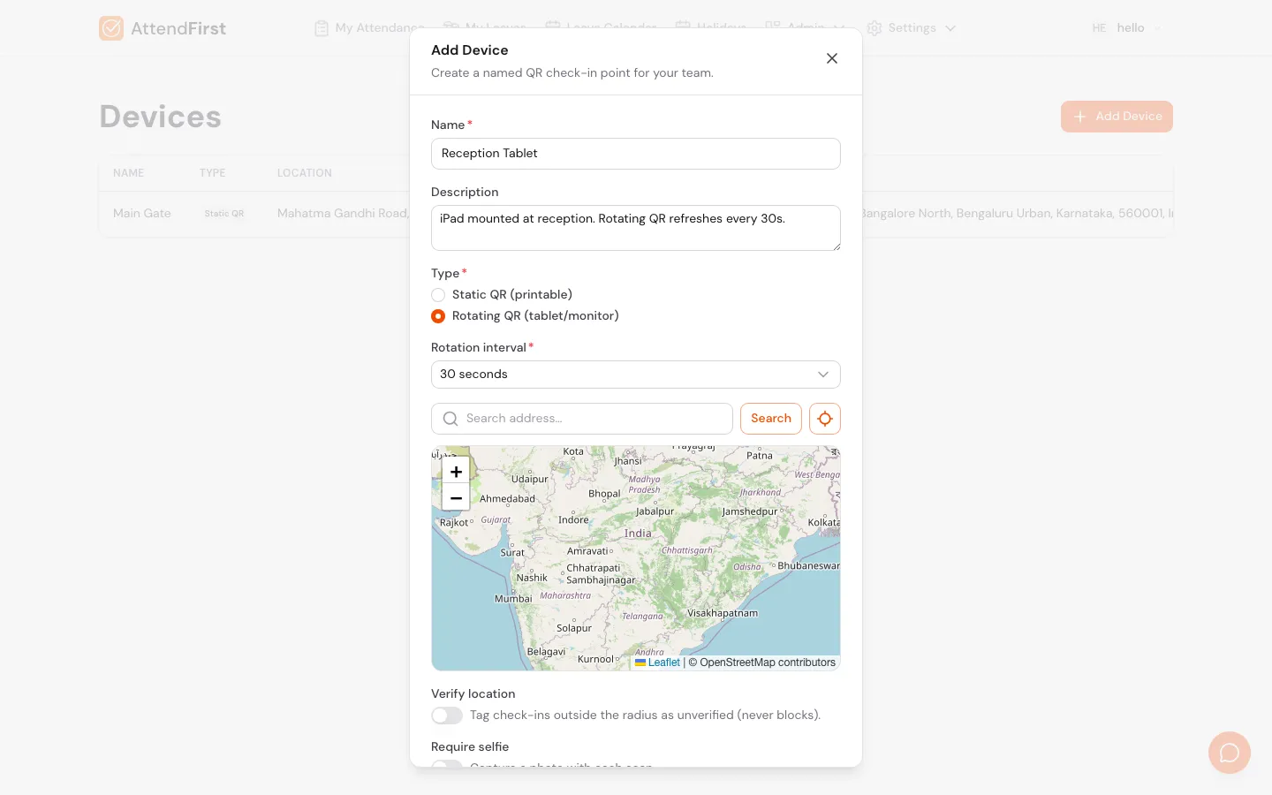The height and width of the screenshot is (795, 1272).
Task: Expand the hello user account menu
Action: pos(1130,28)
